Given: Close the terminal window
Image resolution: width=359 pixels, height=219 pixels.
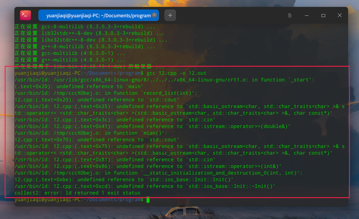Looking at the screenshot, I should (340, 15).
